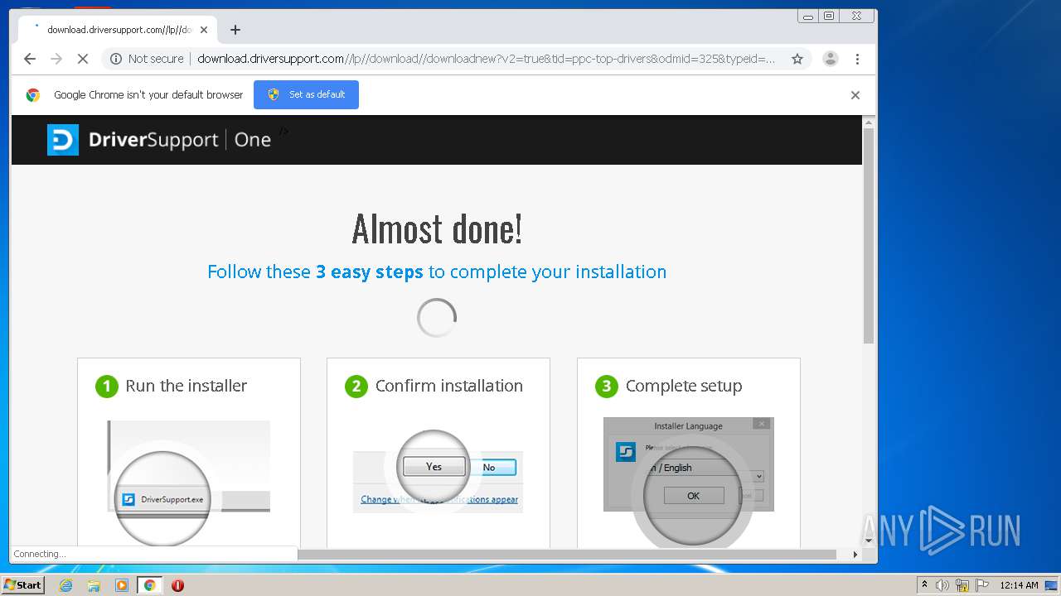This screenshot has height=596, width=1061.
Task: Set Chrome as default browser
Action: (x=306, y=94)
